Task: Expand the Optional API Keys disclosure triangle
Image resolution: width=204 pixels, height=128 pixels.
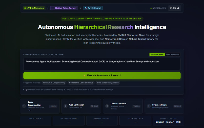Action: (x=24, y=90)
